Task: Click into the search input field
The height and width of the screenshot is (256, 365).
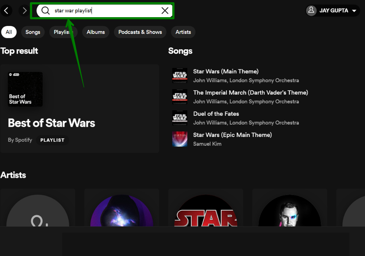Action: (x=104, y=11)
